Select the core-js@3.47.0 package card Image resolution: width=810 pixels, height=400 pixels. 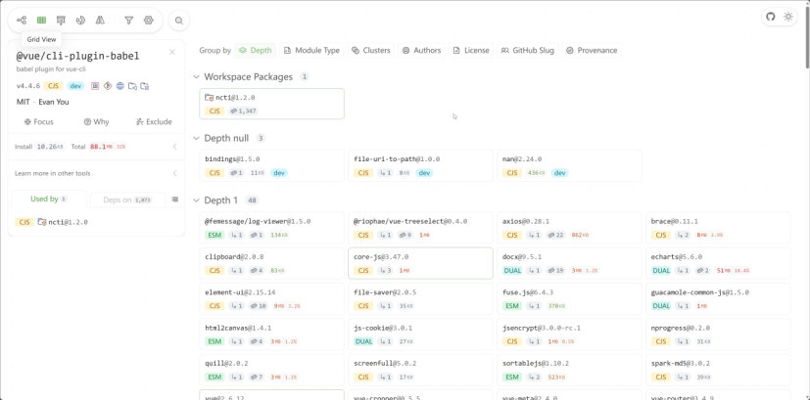click(x=420, y=263)
